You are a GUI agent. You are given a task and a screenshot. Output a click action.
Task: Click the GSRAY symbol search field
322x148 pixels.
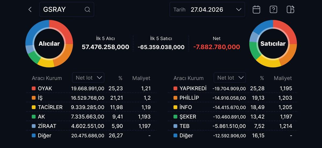pyautogui.click(x=63, y=10)
